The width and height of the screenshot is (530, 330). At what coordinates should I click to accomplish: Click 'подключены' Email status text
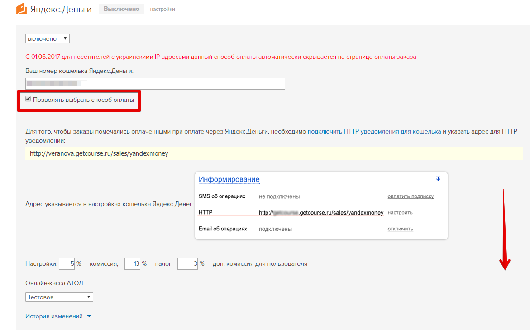coord(276,229)
